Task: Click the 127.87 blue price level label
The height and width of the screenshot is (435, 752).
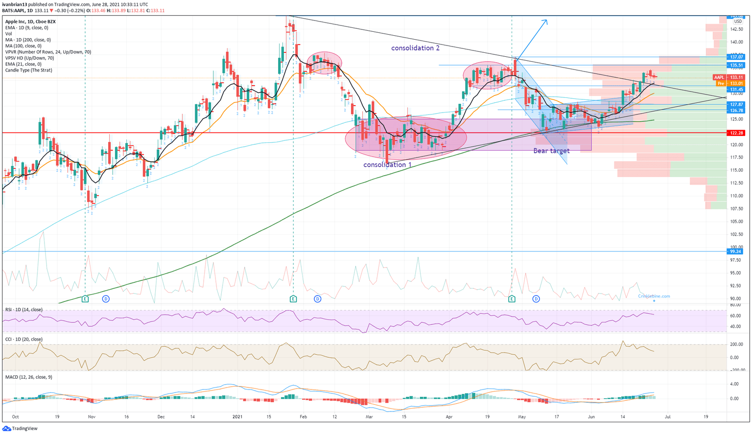Action: [x=736, y=104]
